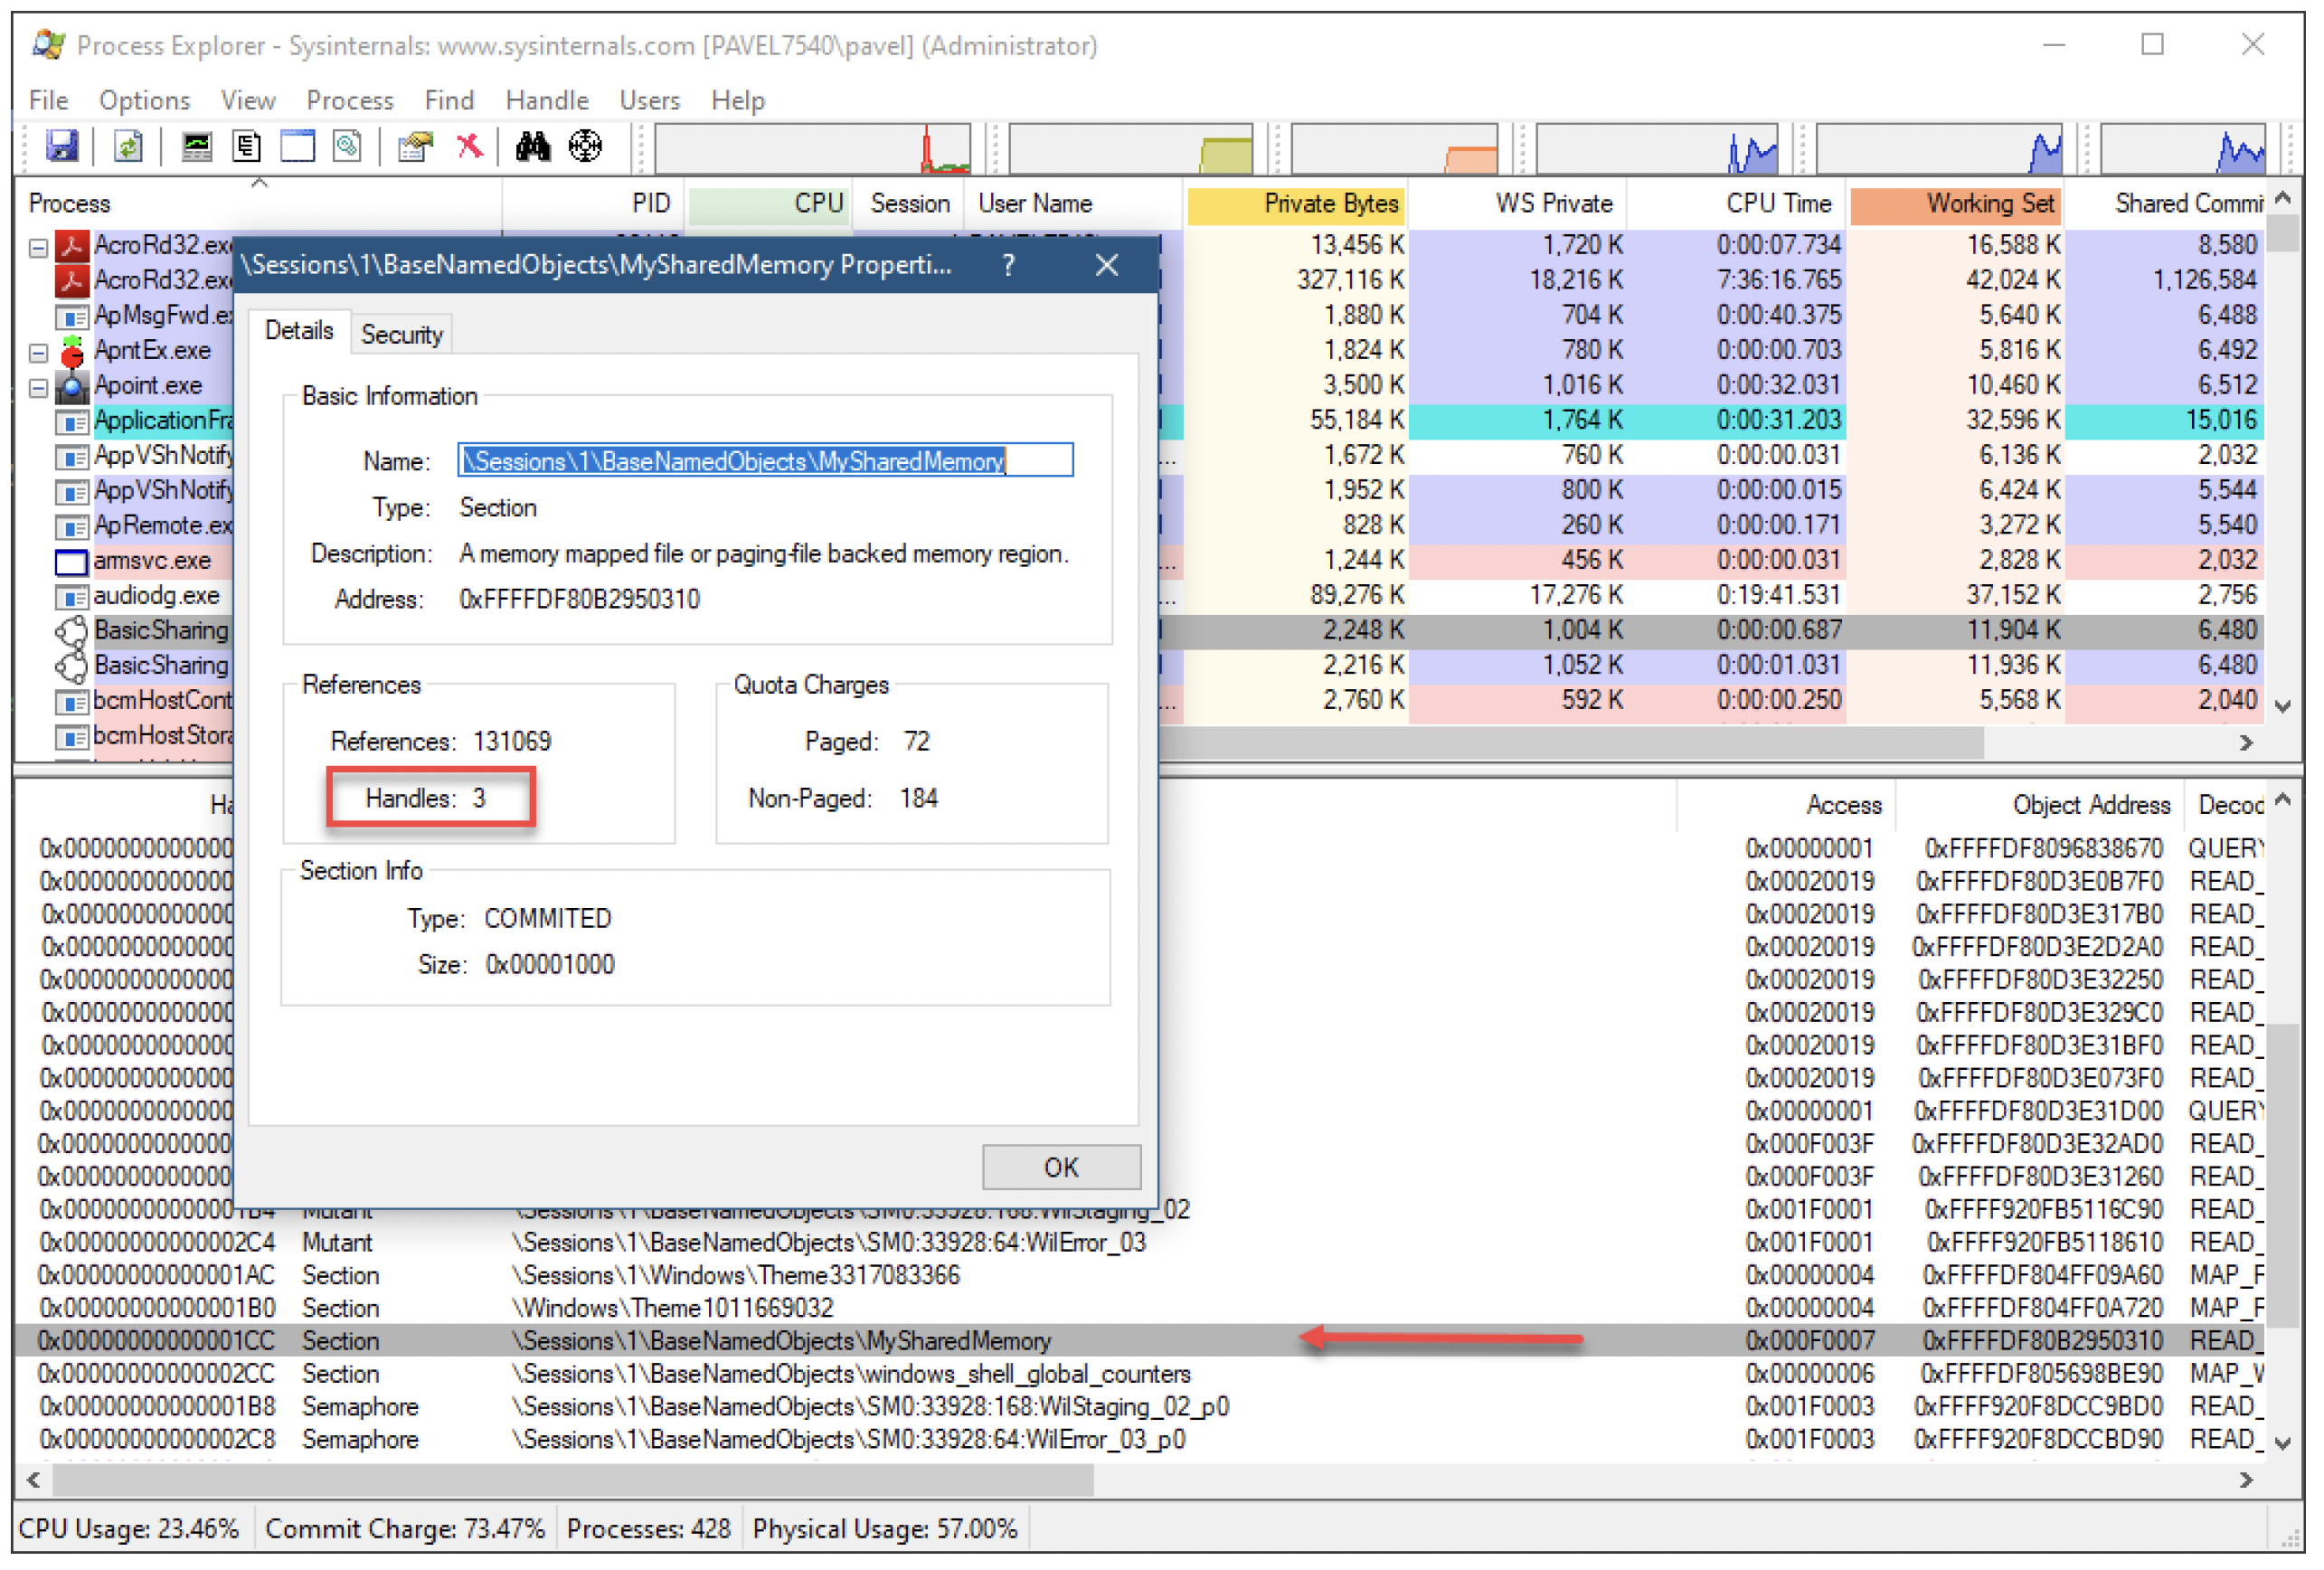Click the Name field with MySharedMemory path

tap(765, 460)
